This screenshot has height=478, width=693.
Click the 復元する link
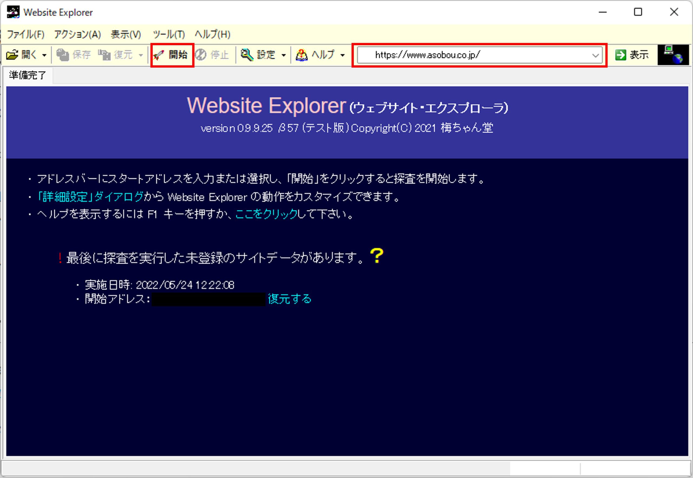click(x=289, y=299)
